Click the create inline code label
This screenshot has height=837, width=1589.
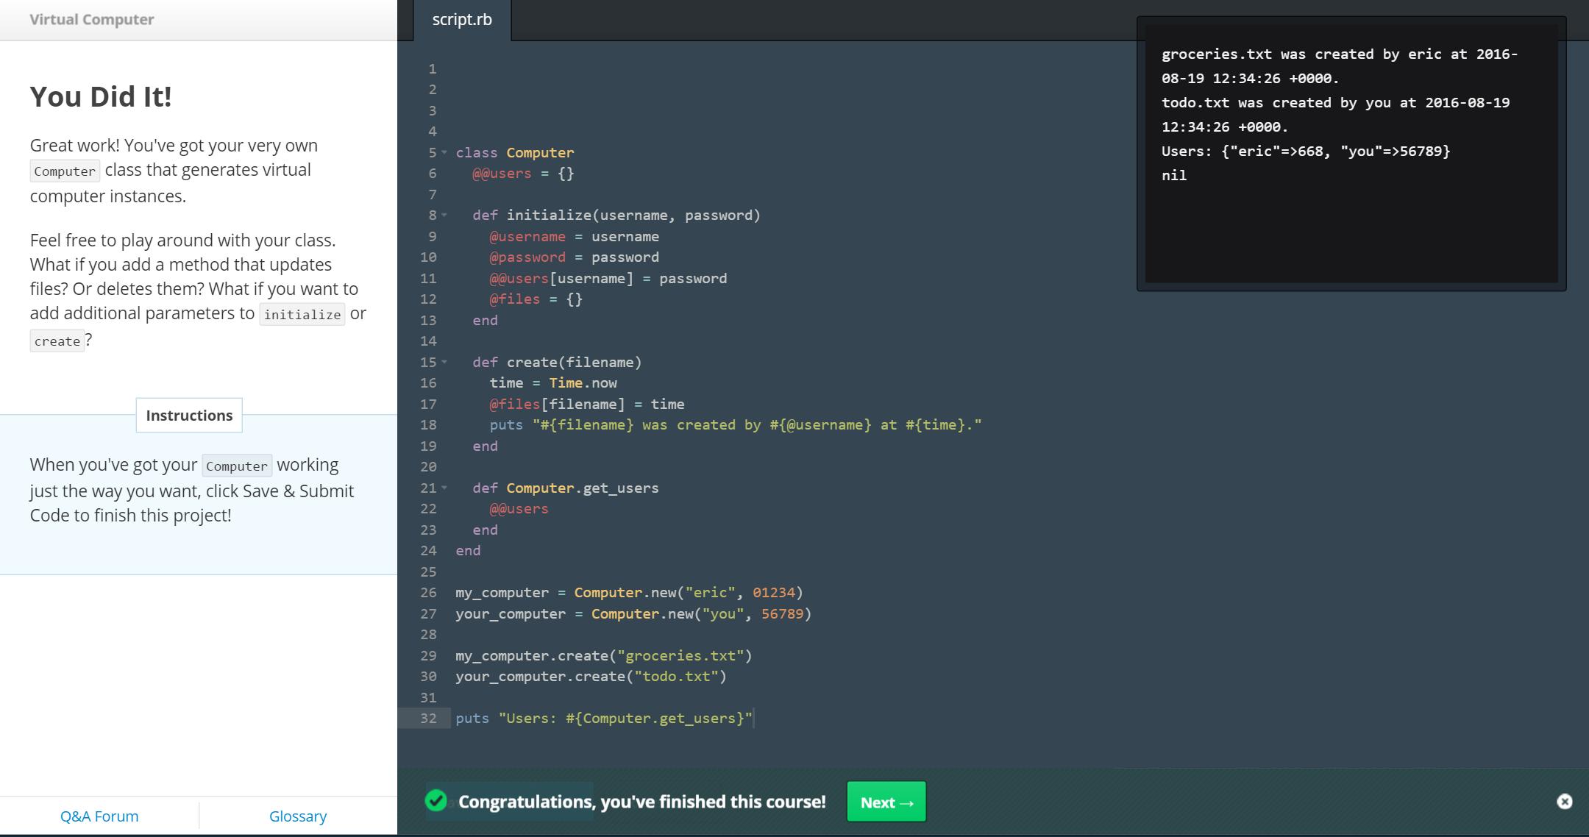tap(57, 341)
